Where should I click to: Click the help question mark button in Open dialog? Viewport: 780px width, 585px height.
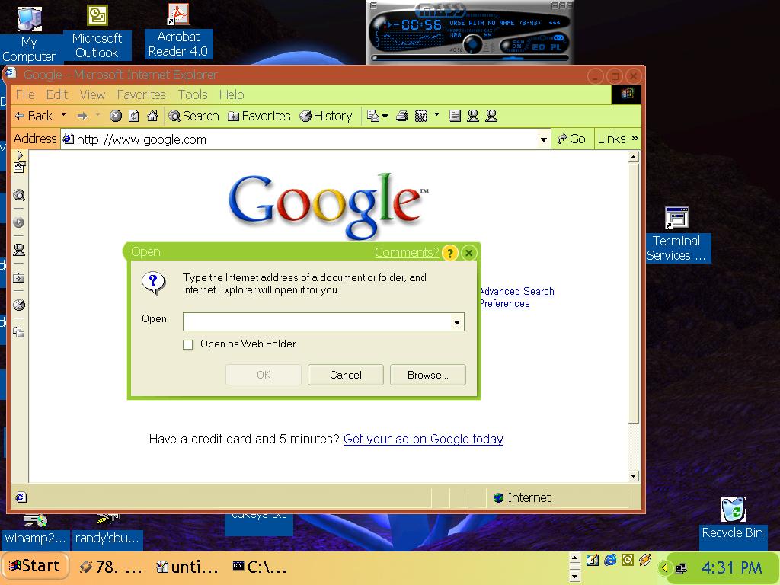click(449, 253)
